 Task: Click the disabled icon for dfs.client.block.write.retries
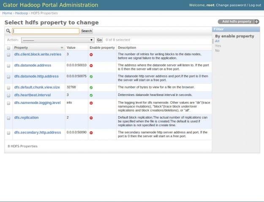pyautogui.click(x=91, y=55)
